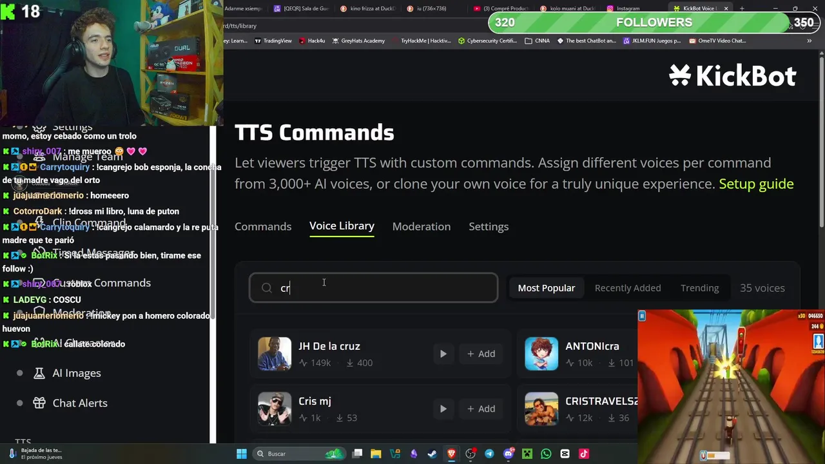Click the browser address bar URL
Image resolution: width=825 pixels, height=464 pixels.
coord(240,26)
